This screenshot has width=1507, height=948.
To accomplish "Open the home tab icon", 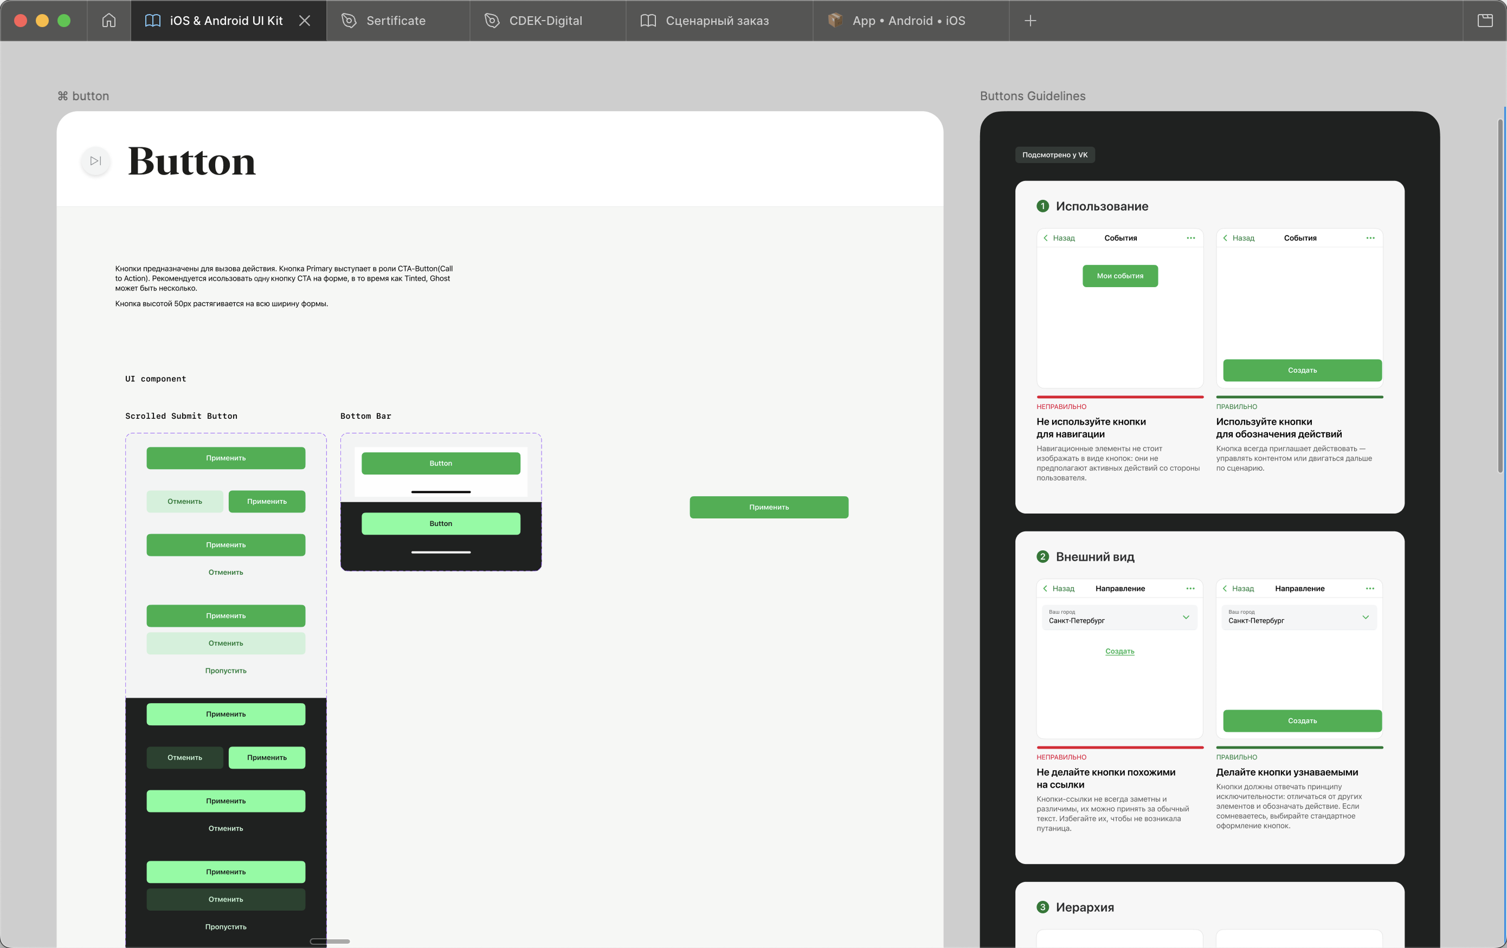I will (x=109, y=21).
